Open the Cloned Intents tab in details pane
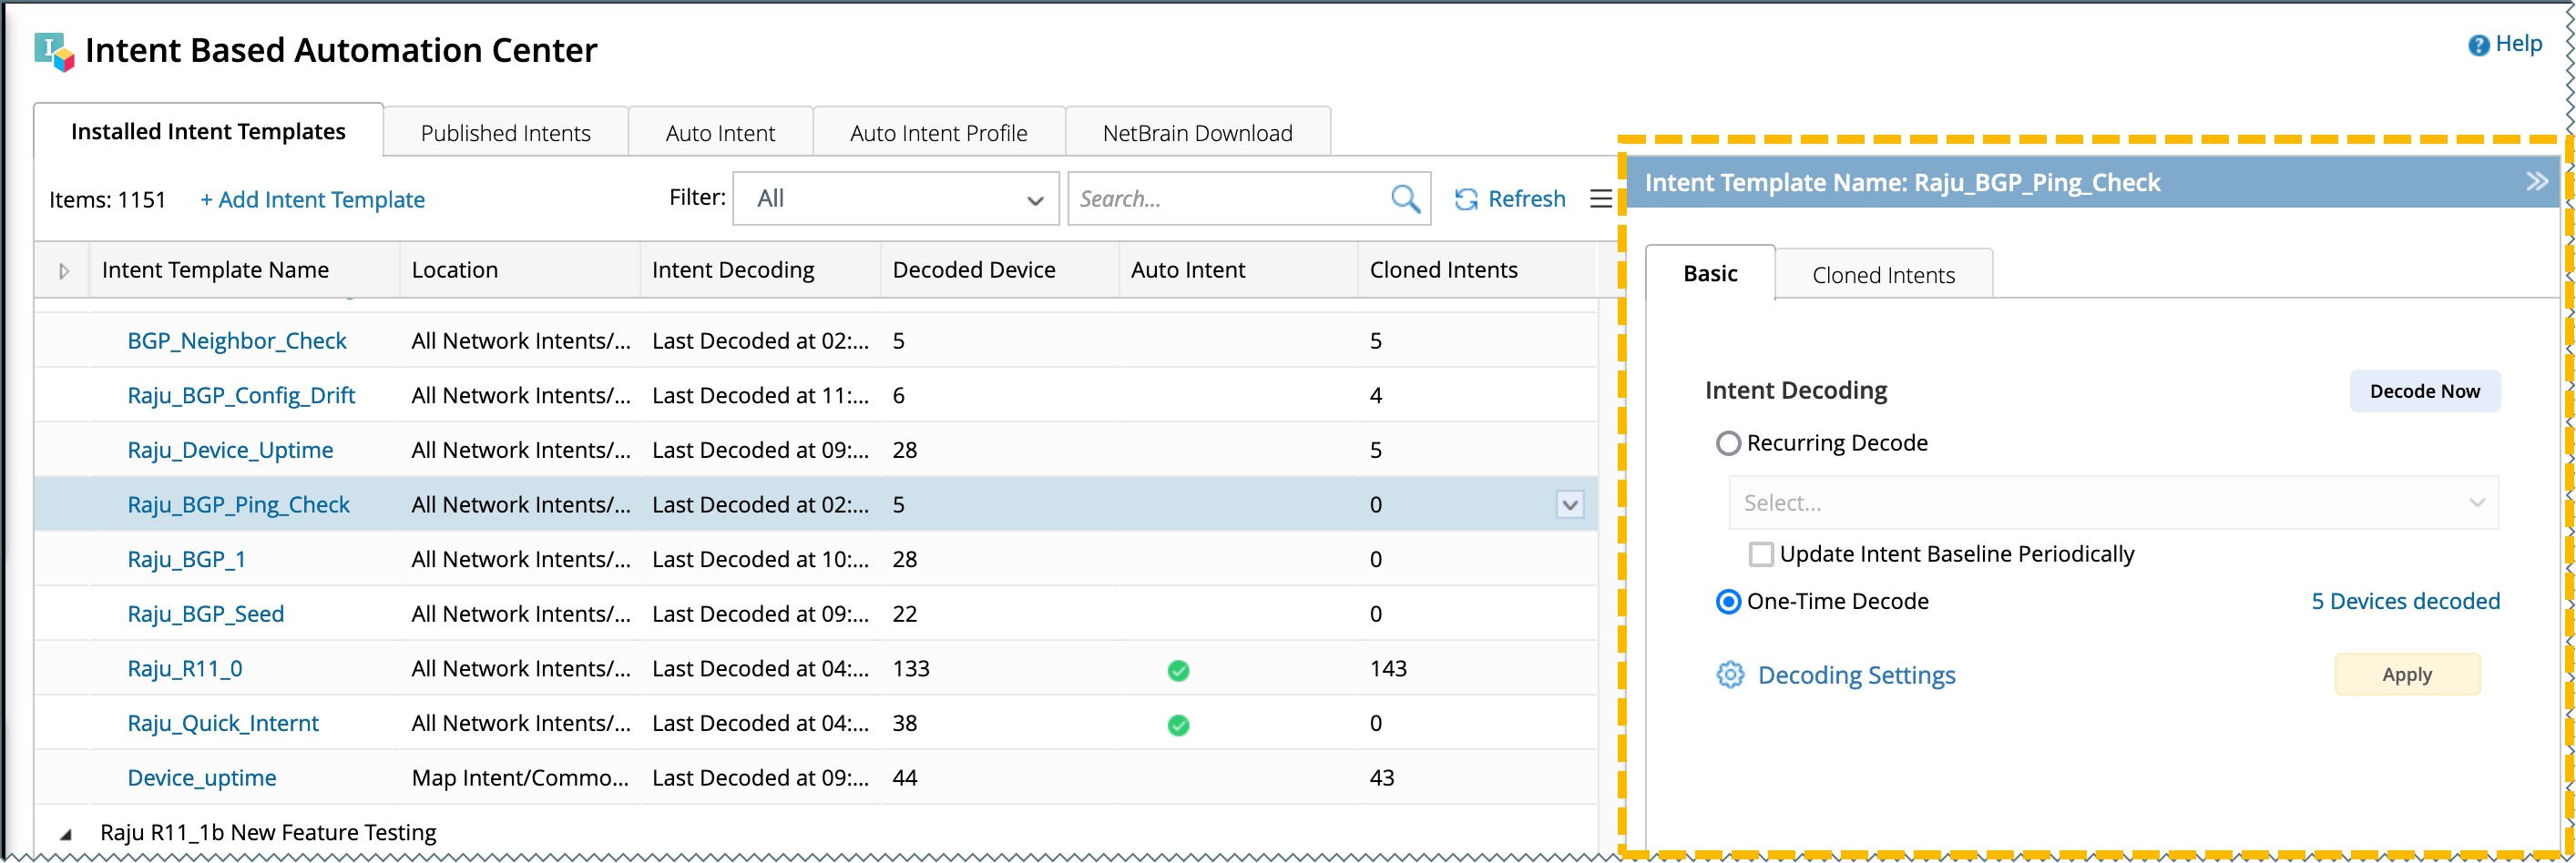Screen dimensions: 2576x863 1883,276
